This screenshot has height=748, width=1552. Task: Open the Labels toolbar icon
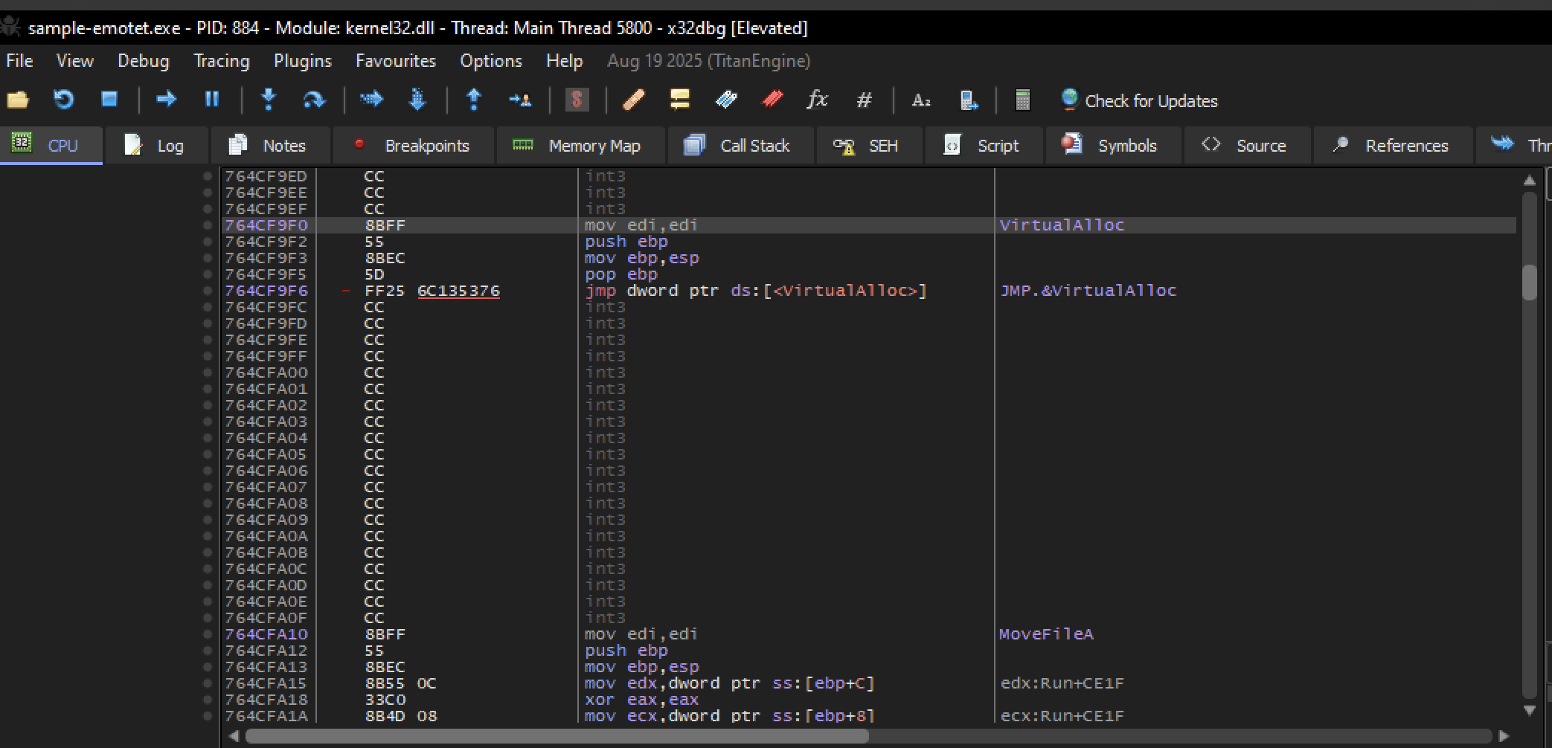tap(725, 100)
